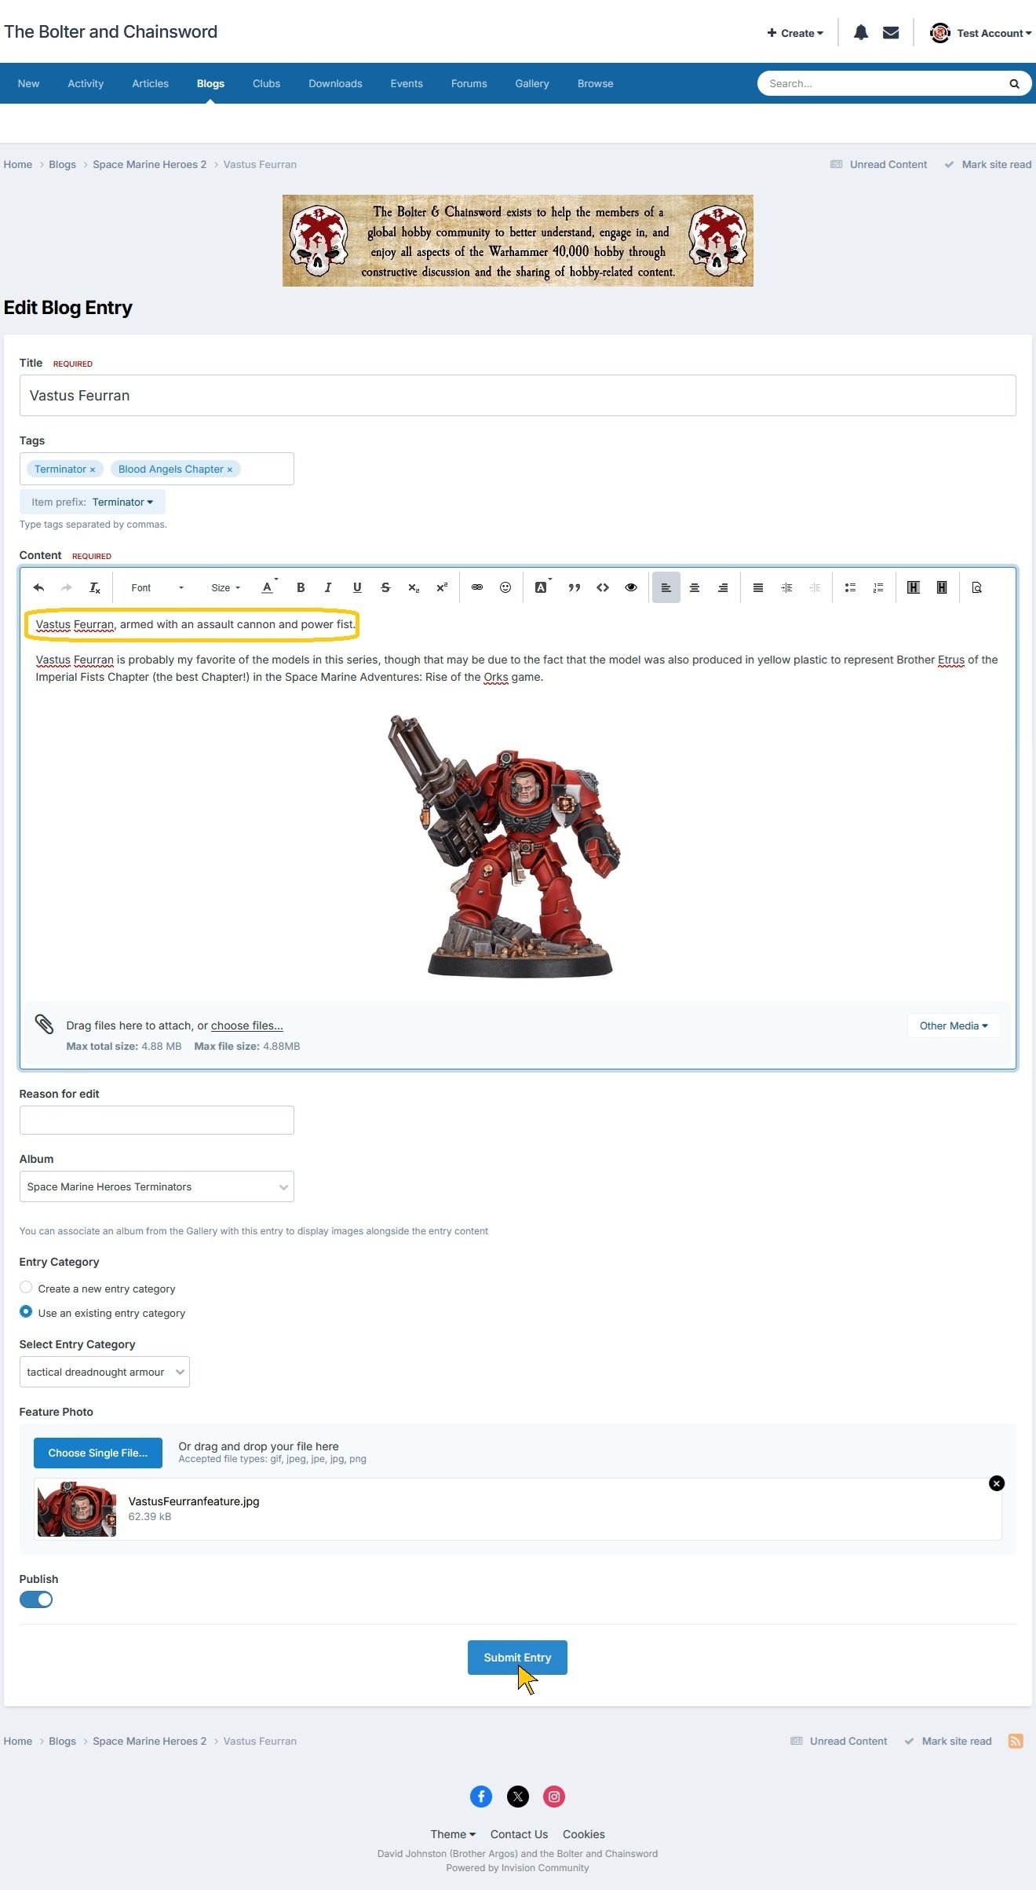This screenshot has width=1036, height=1890.
Task: Select Use an existing entry category
Action: tap(26, 1312)
